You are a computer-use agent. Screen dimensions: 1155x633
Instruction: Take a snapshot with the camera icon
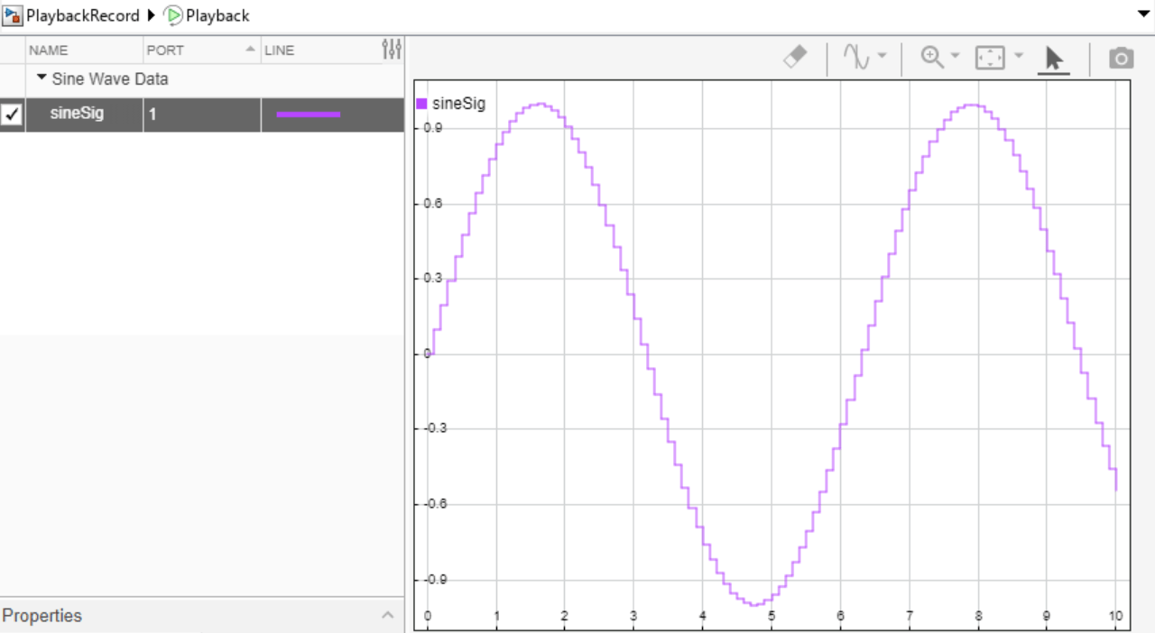click(1121, 57)
